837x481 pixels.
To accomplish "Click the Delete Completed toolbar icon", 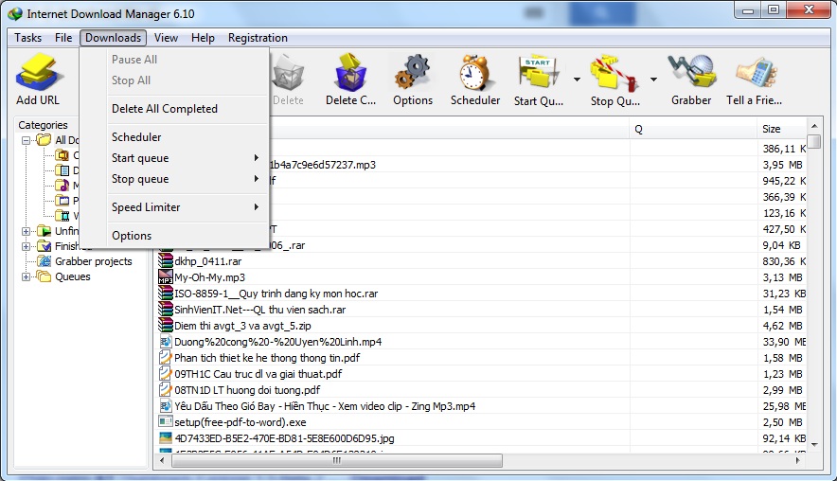I will tap(350, 72).
